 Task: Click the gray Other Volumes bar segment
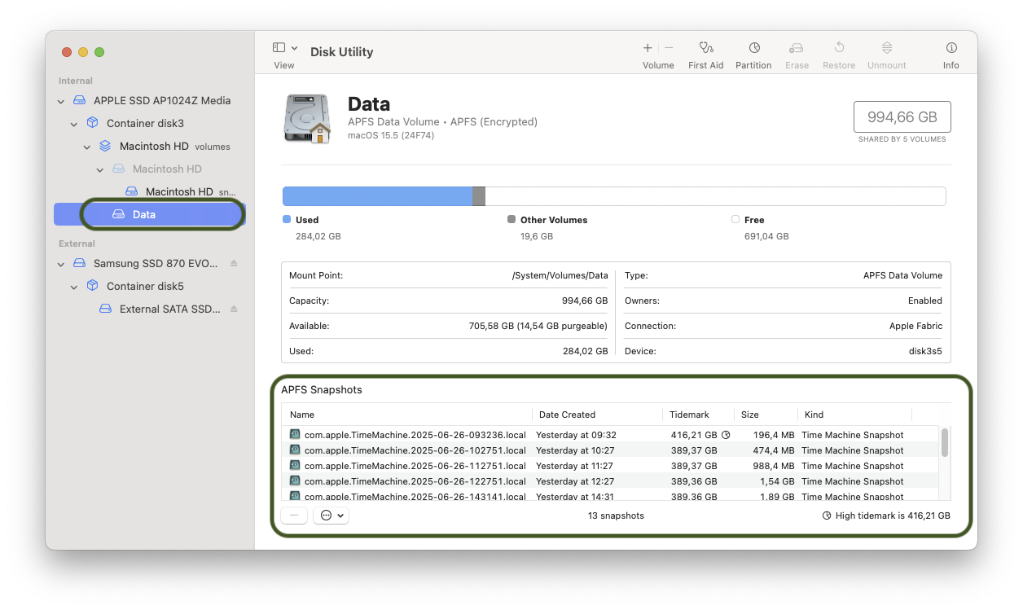pyautogui.click(x=479, y=196)
